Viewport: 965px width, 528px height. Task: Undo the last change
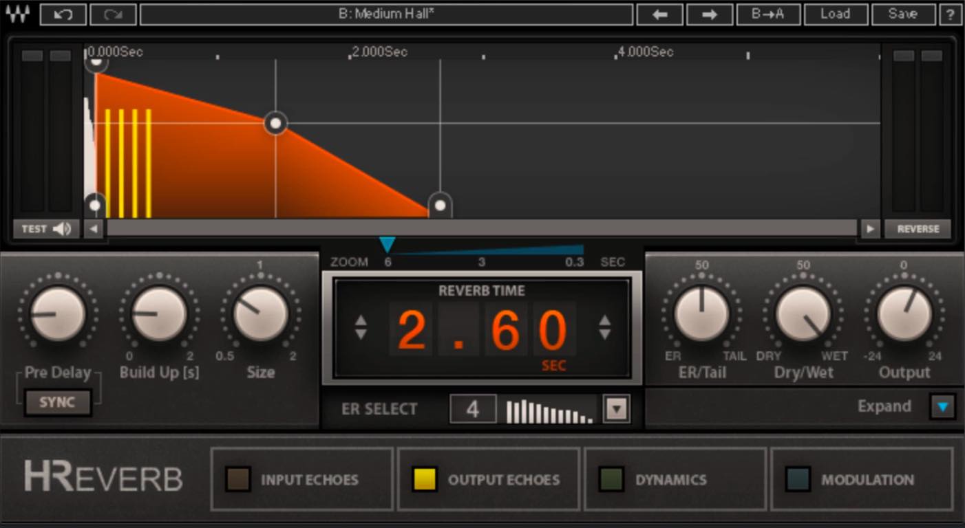tap(63, 14)
